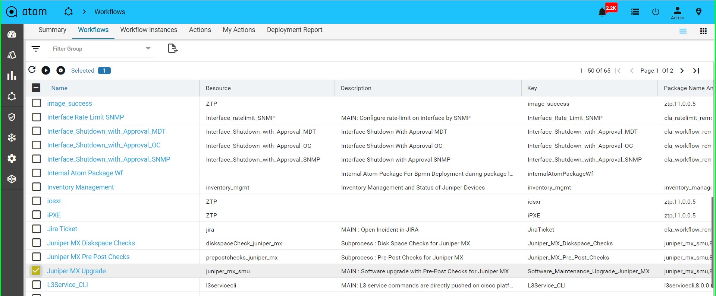Viewport: 716px width, 296px height.
Task: Click the play start workflow icon
Action: pos(46,70)
